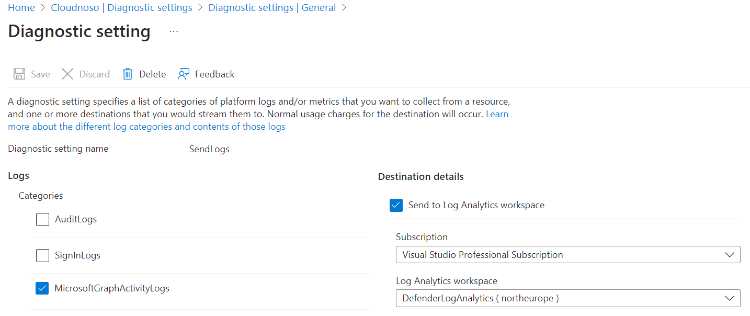Click the Delete button label
The image size is (750, 316).
[x=152, y=74]
